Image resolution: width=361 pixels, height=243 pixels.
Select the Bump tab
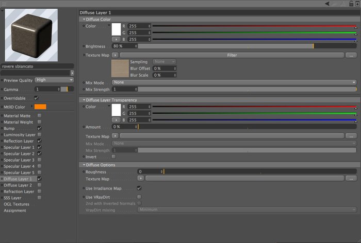[9, 128]
